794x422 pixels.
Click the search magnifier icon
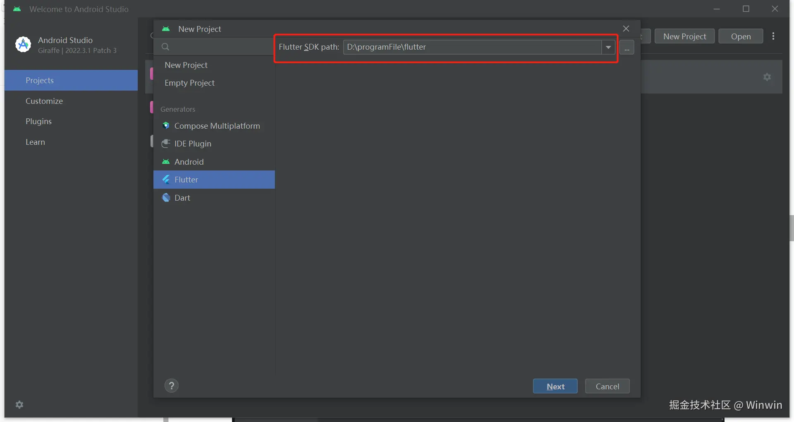tap(165, 47)
